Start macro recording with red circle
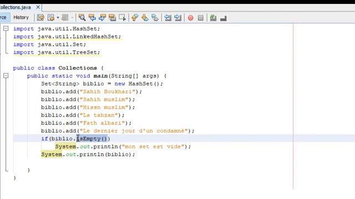 (191, 18)
